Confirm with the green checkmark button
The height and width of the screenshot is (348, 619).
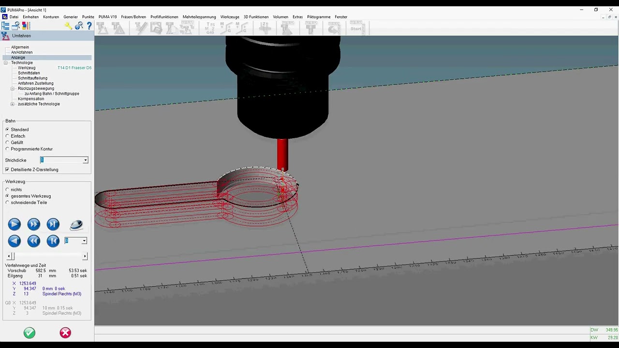click(29, 333)
